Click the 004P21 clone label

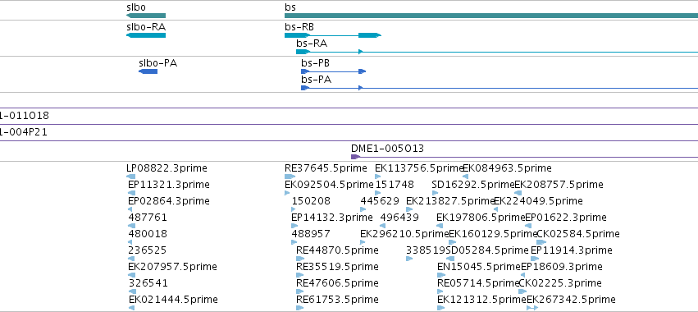(24, 132)
